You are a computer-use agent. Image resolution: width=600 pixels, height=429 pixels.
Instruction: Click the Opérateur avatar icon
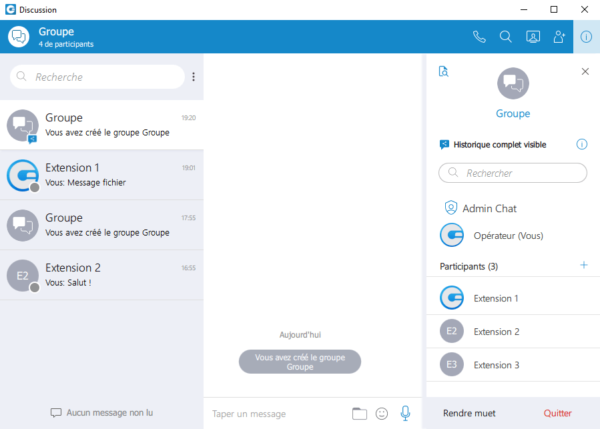[452, 235]
